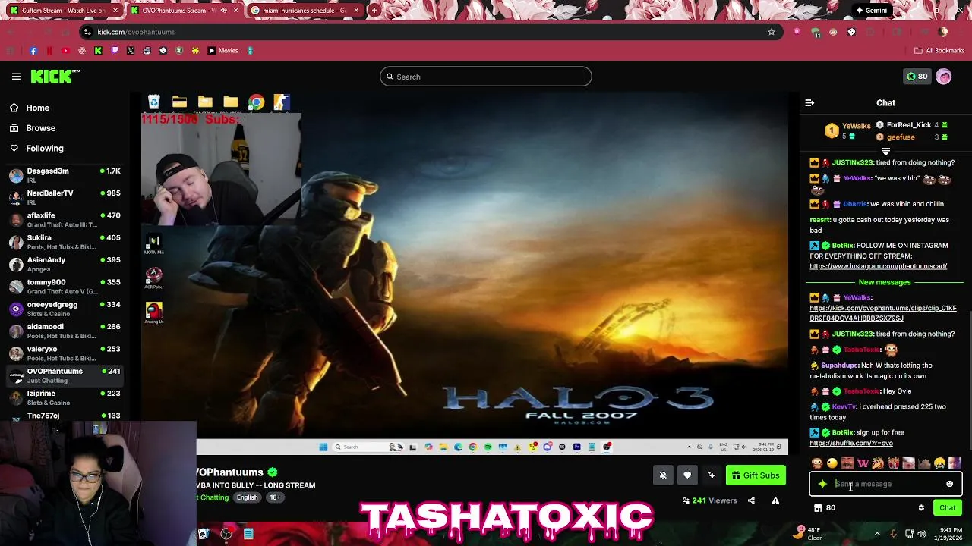
Task: Open oneeyedgregg channel in sidebar
Action: [x=65, y=309]
